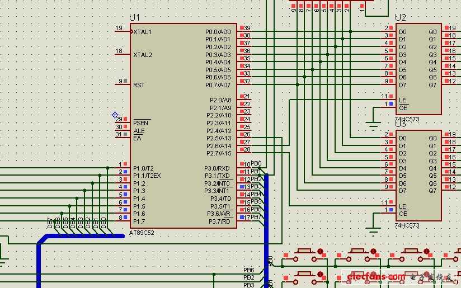Select the P0.6/AD6 pin label

[x=218, y=77]
